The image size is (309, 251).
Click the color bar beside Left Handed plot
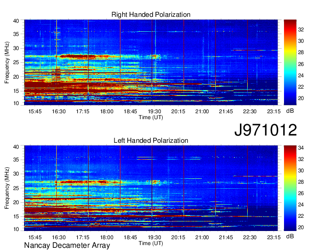(290, 188)
